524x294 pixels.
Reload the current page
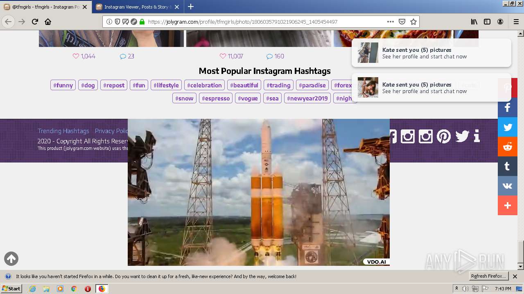[35, 22]
